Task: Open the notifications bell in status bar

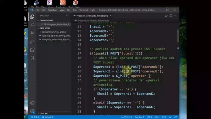Action: pos(175,117)
